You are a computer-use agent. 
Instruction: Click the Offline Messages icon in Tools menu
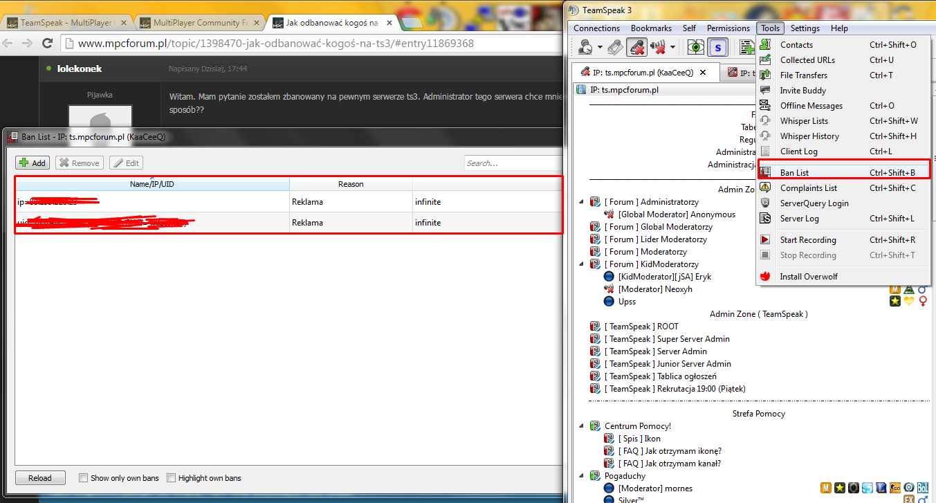[x=765, y=105]
